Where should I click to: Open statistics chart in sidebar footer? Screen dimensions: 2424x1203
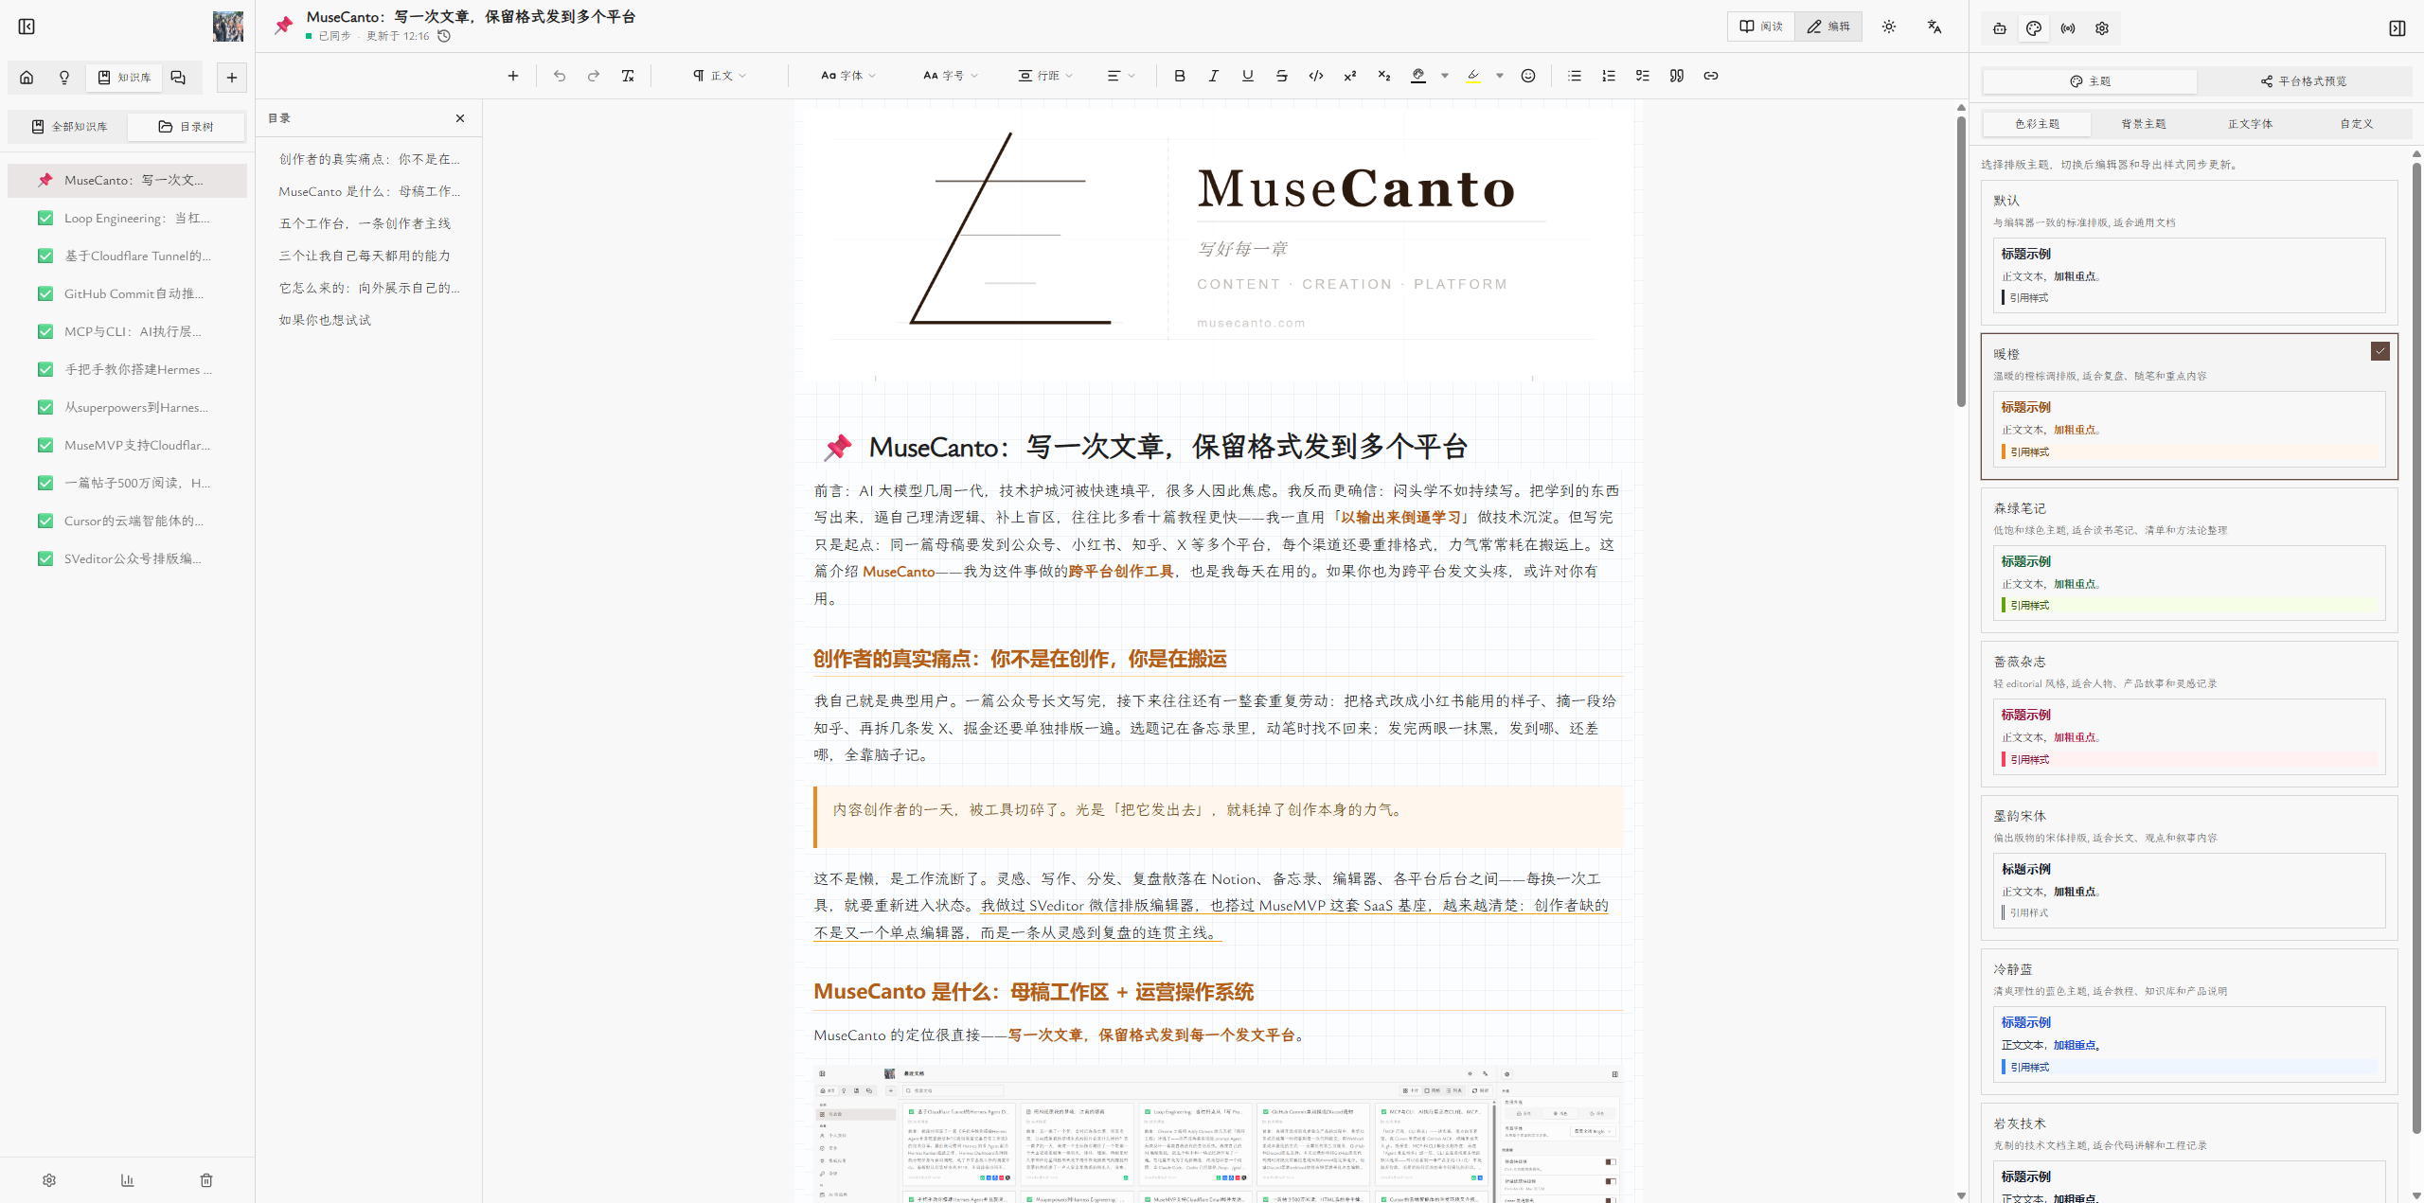(x=128, y=1180)
